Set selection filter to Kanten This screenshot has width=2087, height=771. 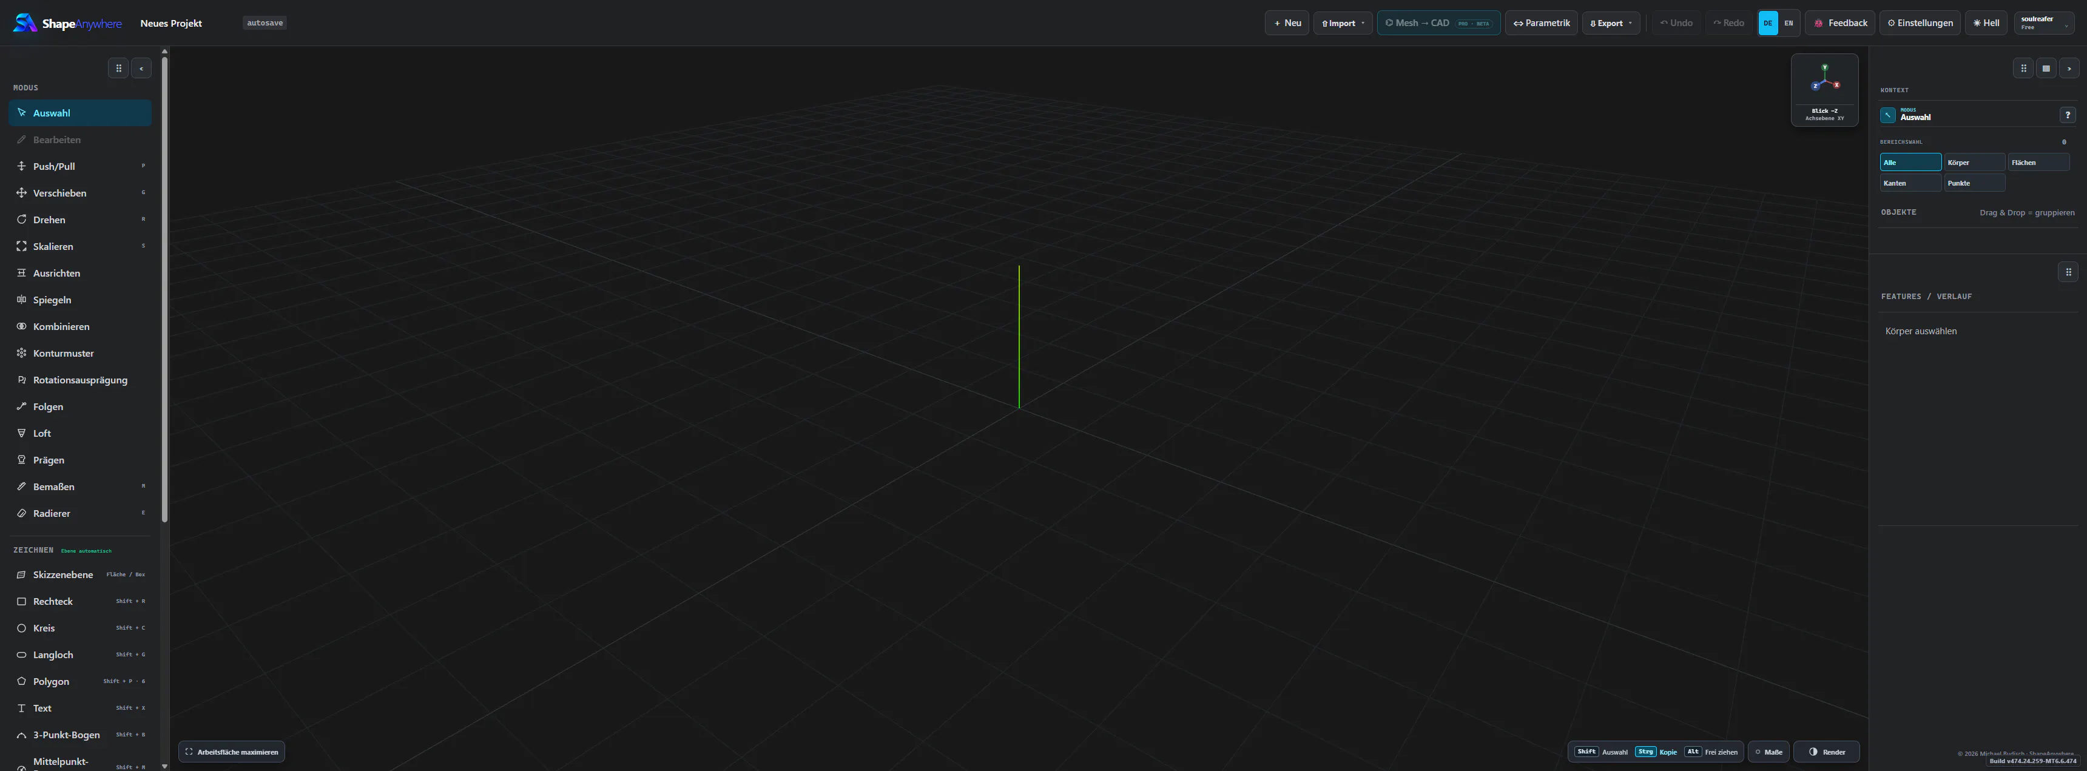tap(1910, 183)
